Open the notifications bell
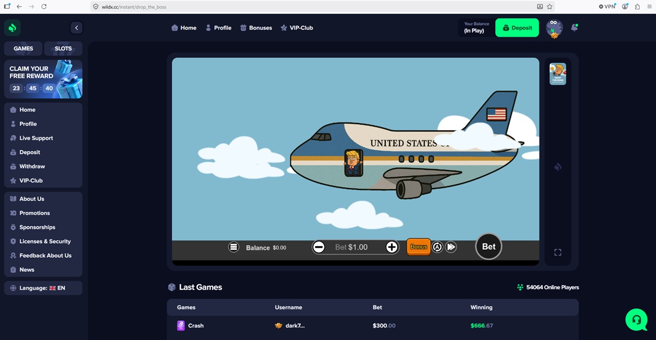The height and width of the screenshot is (340, 656). 574,28
